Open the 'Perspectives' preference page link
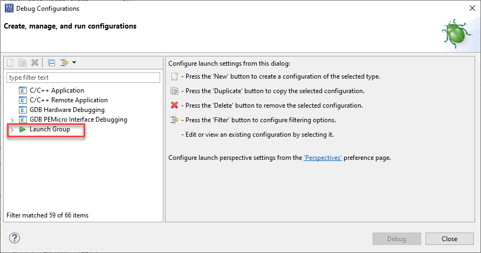 [322, 158]
